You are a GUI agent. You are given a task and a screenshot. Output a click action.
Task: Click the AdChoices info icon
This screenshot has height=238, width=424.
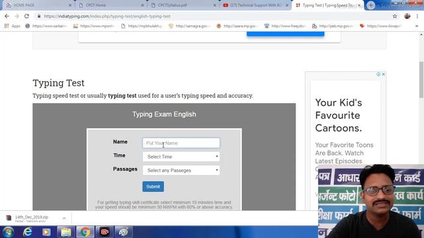(378, 74)
